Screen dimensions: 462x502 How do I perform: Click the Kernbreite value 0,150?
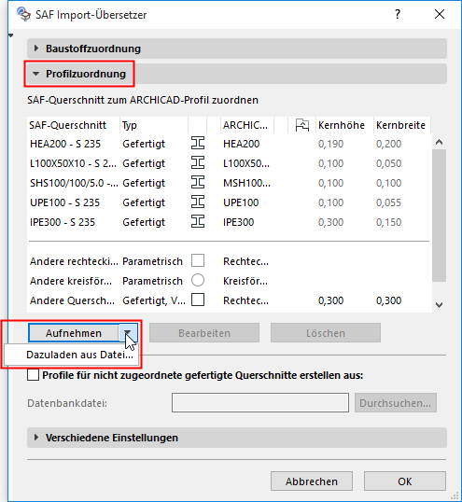coord(388,221)
